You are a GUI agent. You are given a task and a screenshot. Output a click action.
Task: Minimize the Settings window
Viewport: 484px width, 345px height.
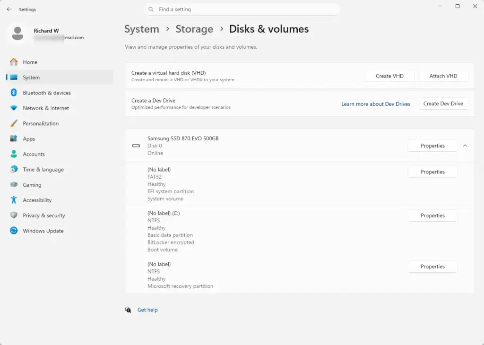440,6
